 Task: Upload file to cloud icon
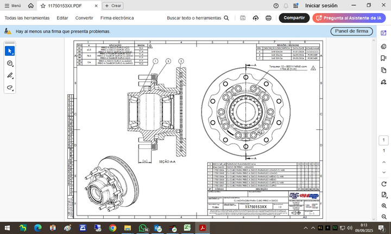[255, 18]
